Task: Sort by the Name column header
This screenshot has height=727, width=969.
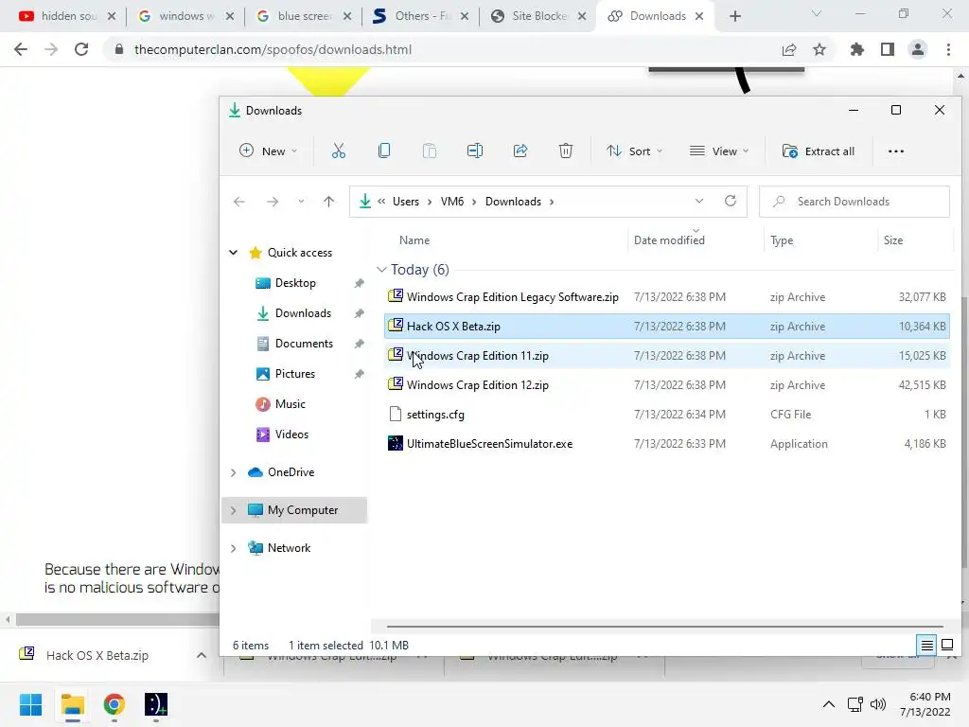Action: click(414, 239)
